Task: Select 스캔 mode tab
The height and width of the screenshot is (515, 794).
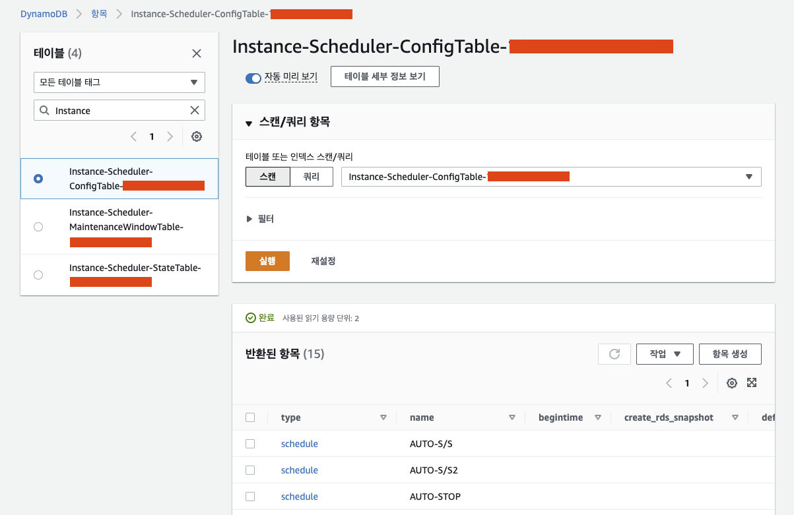Action: (x=268, y=177)
